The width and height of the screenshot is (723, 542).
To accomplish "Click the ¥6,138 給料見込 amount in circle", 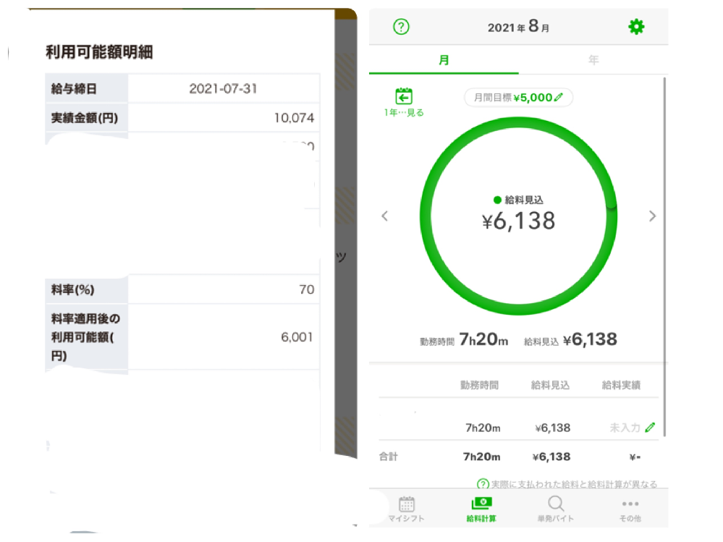I will pyautogui.click(x=518, y=221).
